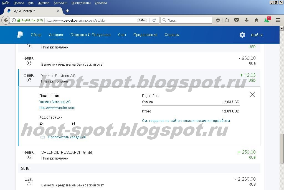Click Распечатать сведения link
This screenshot has height=190, width=284.
67,137
